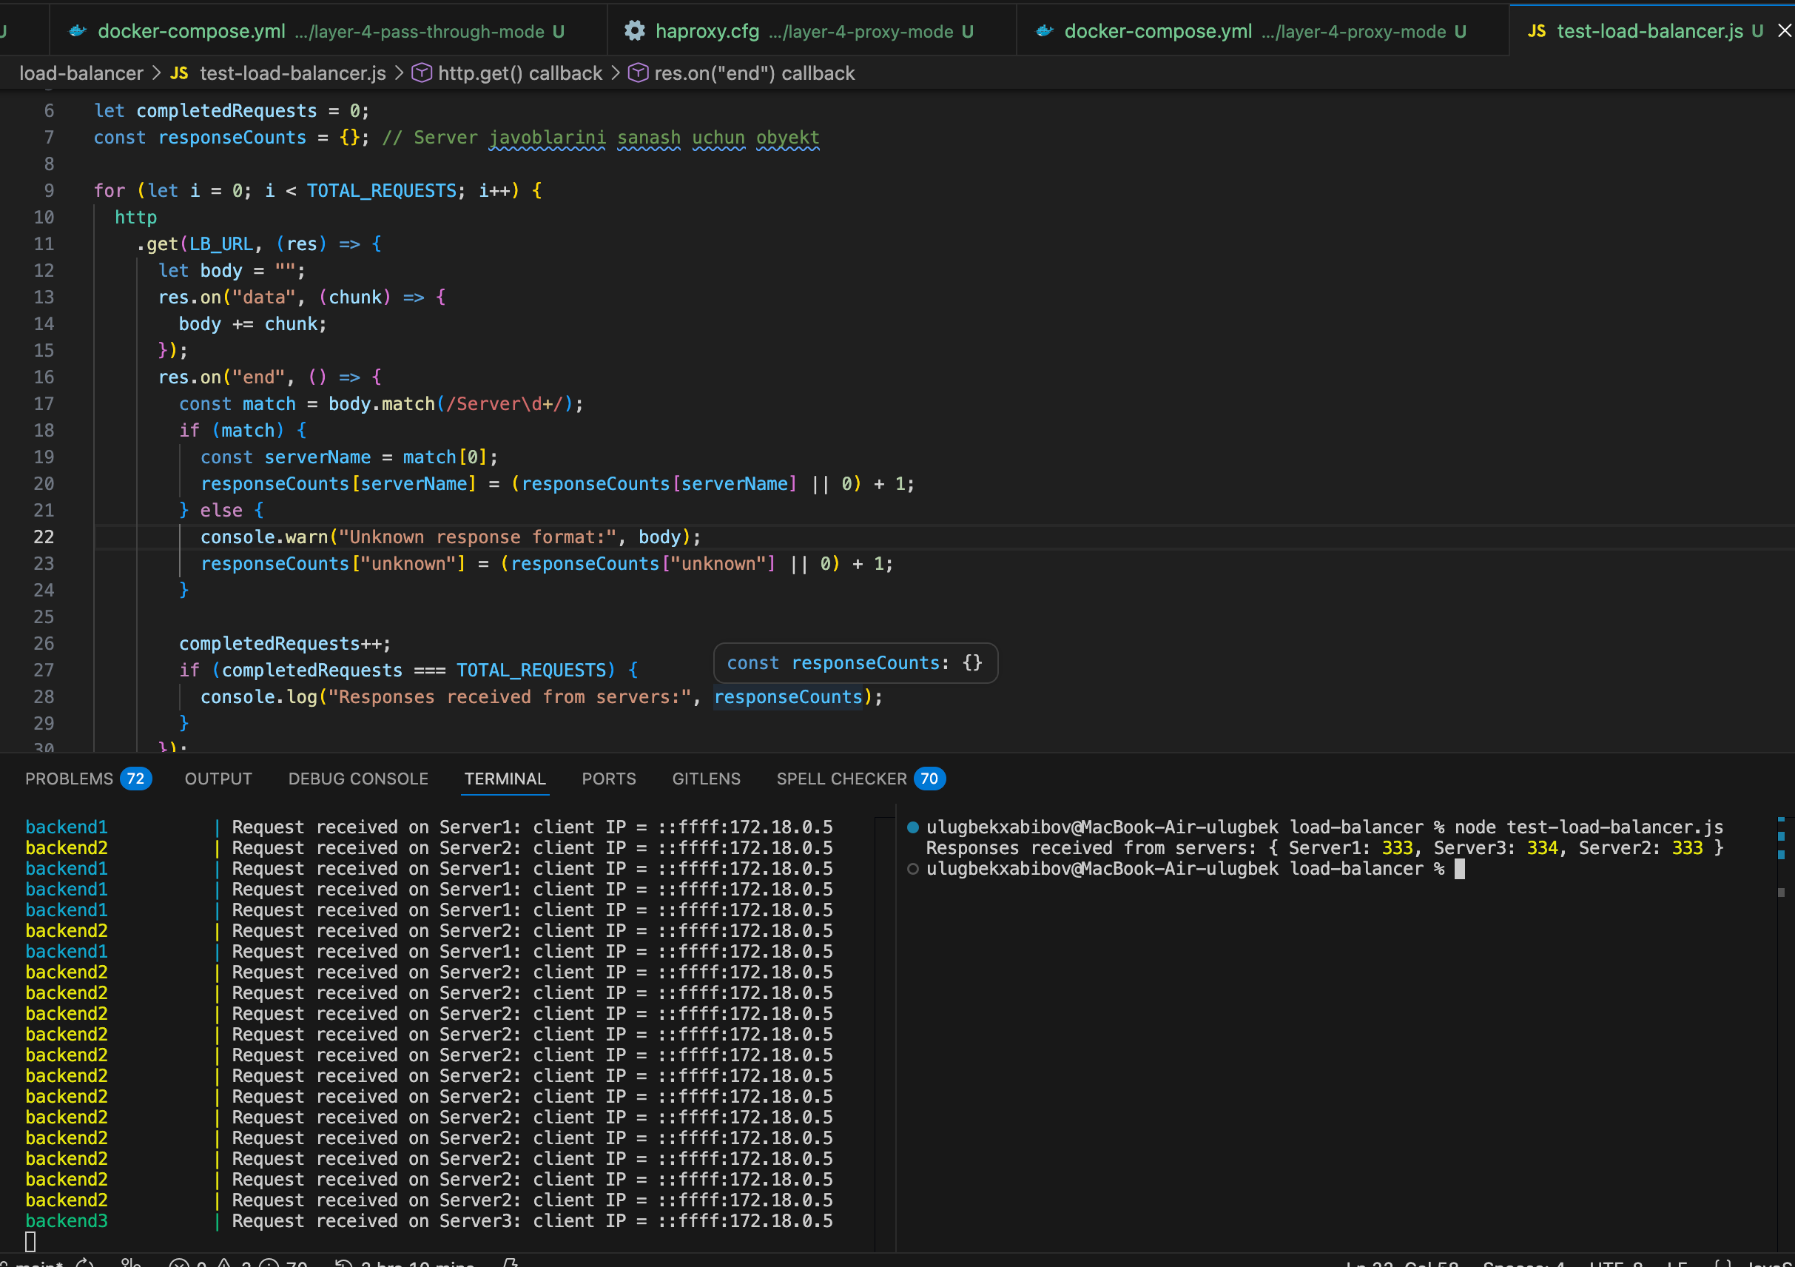Click the completedRequests++ statement on line 26

tap(285, 644)
